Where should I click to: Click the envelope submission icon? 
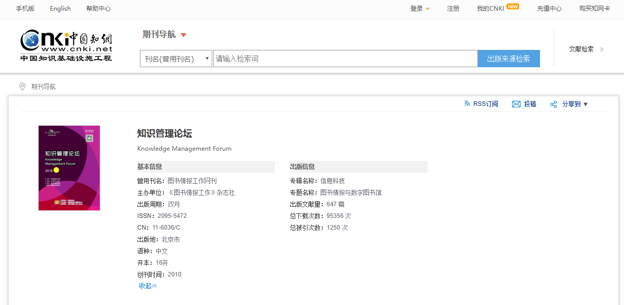coord(516,104)
